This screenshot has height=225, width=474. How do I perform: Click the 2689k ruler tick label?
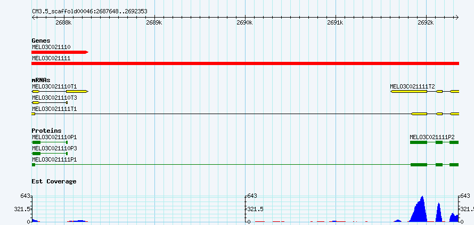[x=154, y=22]
